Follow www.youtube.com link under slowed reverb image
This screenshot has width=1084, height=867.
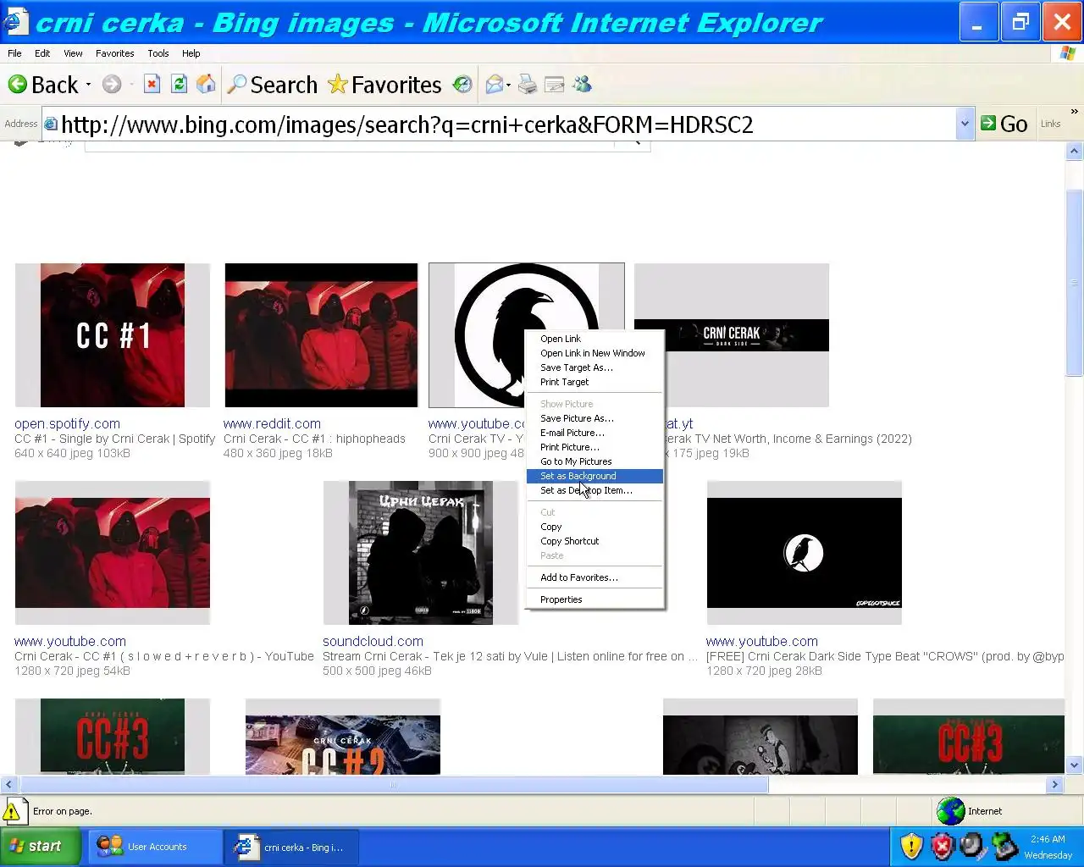click(70, 641)
